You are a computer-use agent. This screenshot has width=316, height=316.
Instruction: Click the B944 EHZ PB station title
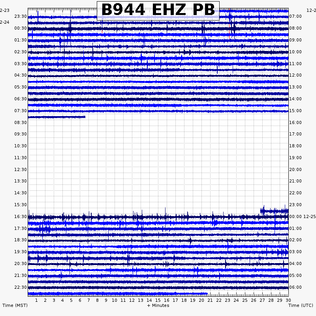tap(158, 10)
